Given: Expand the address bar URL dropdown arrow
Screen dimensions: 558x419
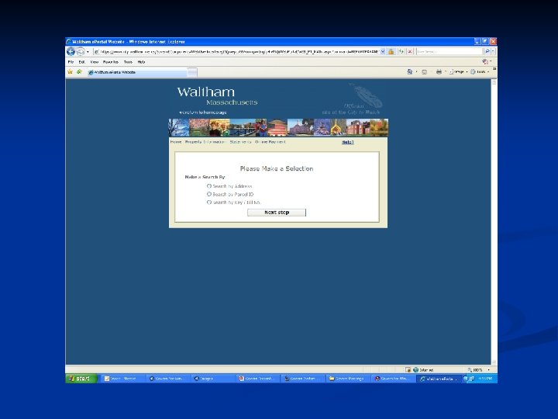Looking at the screenshot, I should tap(383, 52).
